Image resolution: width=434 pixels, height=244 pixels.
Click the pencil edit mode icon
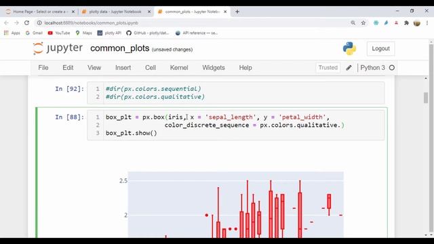349,68
